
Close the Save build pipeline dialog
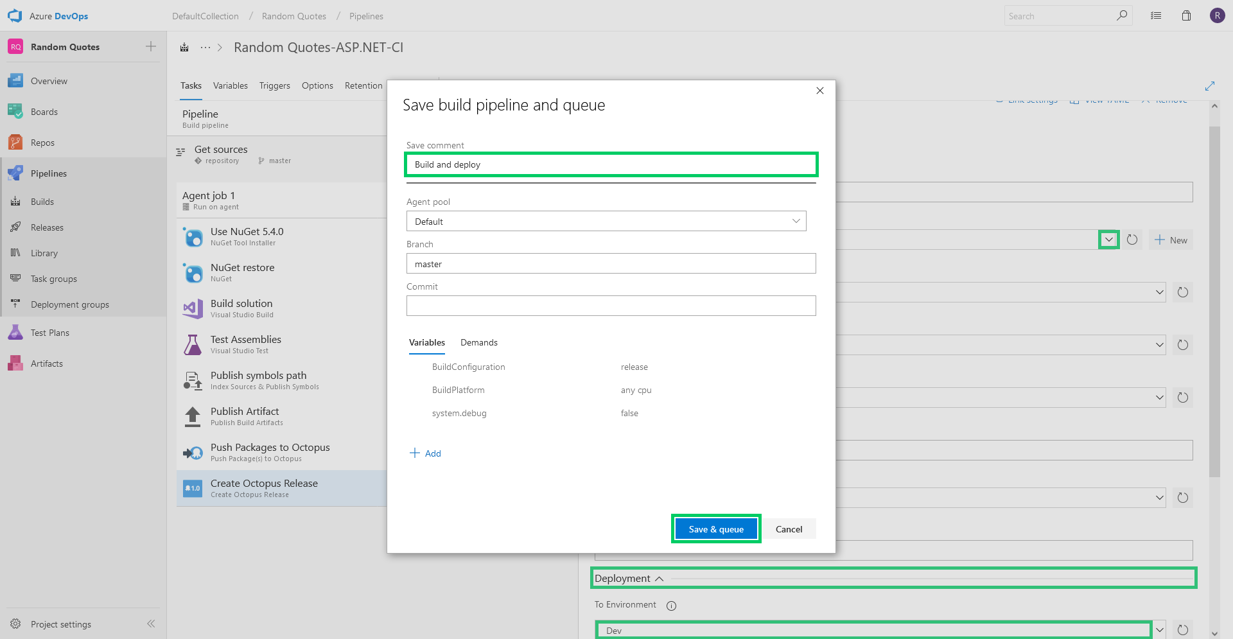[820, 91]
